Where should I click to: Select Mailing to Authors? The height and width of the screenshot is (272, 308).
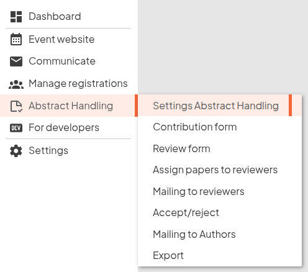pyautogui.click(x=220, y=234)
